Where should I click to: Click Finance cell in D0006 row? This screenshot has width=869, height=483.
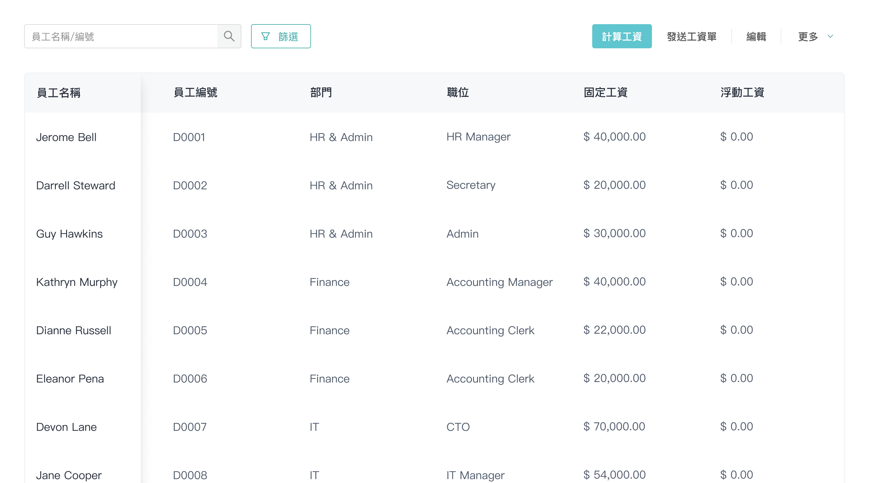pos(329,379)
